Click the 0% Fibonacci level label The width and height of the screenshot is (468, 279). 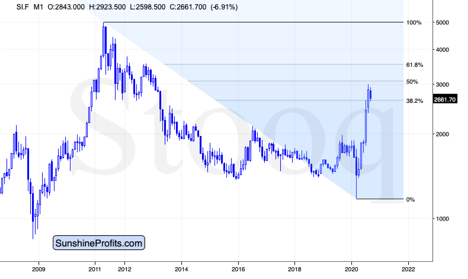pos(411,200)
